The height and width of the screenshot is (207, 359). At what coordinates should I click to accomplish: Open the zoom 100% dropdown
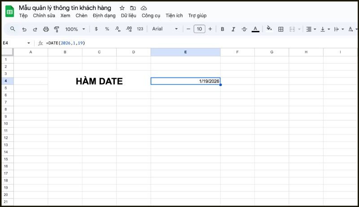coord(75,29)
